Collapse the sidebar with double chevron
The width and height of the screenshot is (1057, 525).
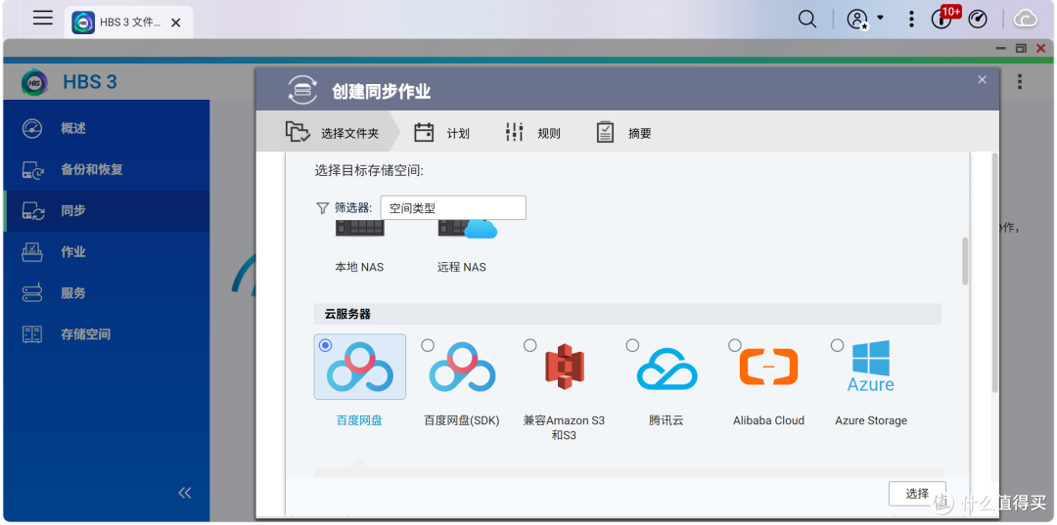click(185, 493)
